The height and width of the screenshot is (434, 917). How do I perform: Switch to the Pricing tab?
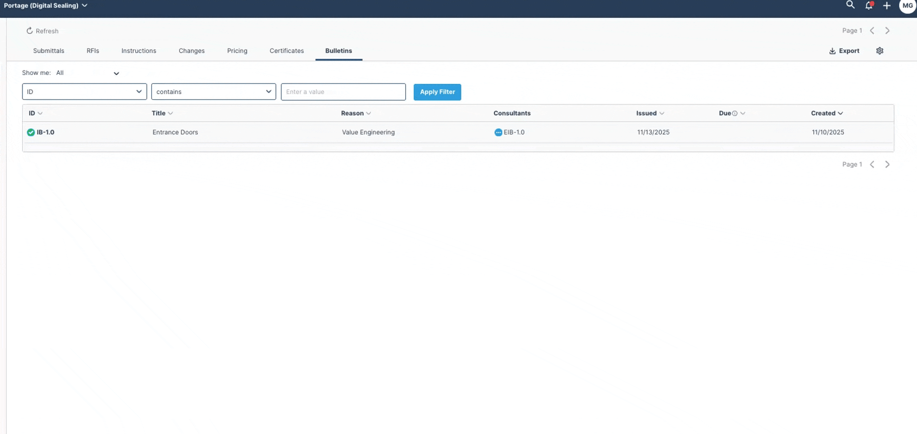[237, 51]
